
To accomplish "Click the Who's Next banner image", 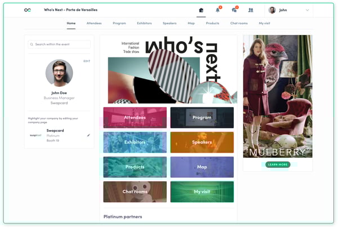I will point(168,70).
